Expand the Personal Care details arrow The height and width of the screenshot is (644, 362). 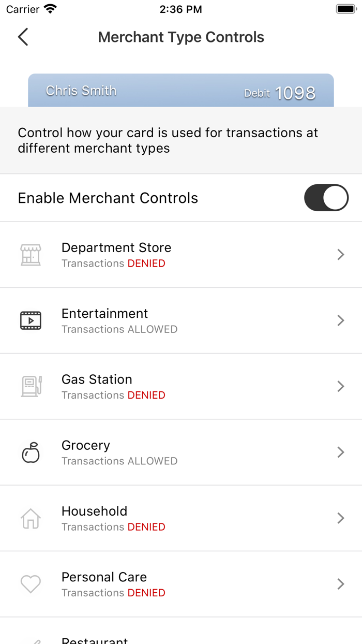click(340, 583)
